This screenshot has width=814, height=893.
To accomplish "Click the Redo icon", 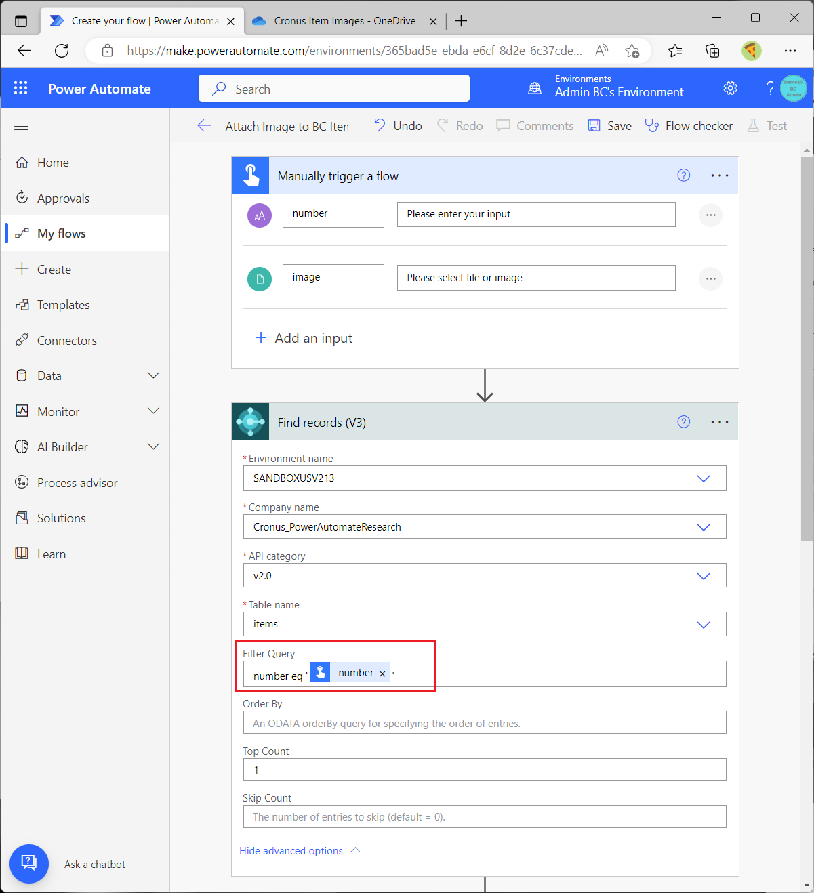I will (x=444, y=125).
